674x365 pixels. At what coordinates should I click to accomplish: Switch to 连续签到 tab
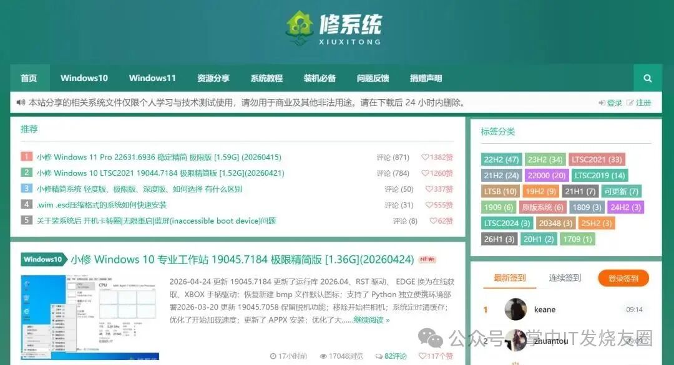(x=565, y=278)
